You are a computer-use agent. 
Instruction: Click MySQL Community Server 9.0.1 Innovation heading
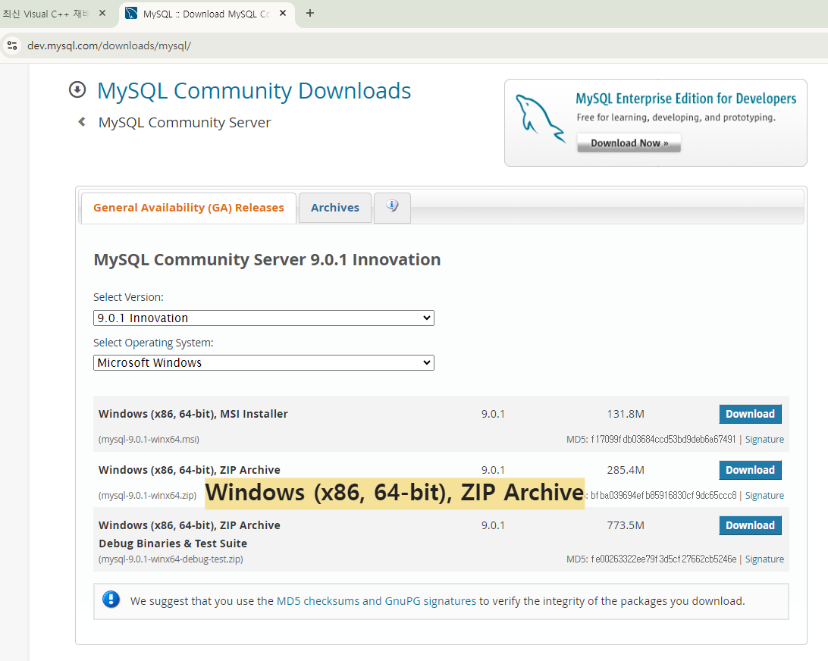coord(267,260)
